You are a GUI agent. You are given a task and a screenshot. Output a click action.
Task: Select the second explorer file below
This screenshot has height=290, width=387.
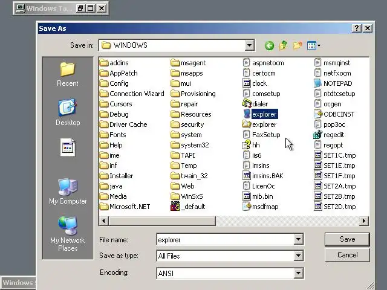pyautogui.click(x=259, y=124)
